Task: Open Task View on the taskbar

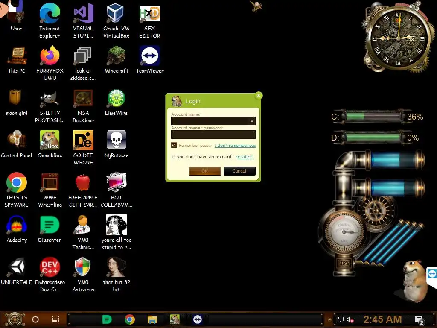Action: pyautogui.click(x=56, y=319)
